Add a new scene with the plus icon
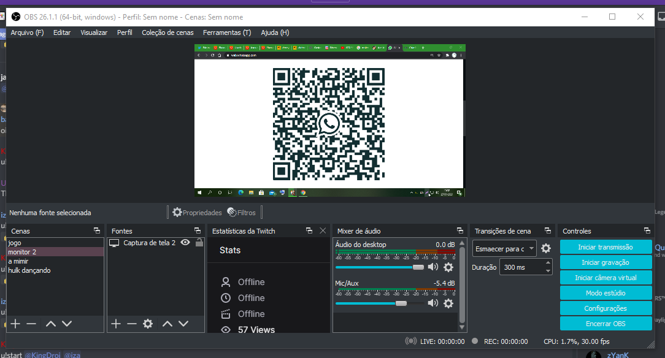665x358 pixels. click(15, 324)
